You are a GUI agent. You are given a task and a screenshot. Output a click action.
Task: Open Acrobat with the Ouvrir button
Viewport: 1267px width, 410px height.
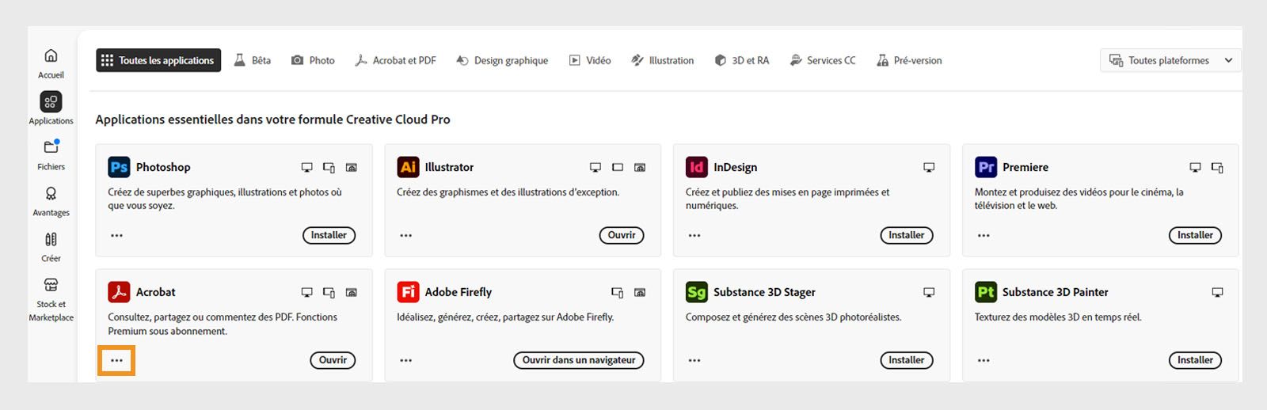(333, 360)
